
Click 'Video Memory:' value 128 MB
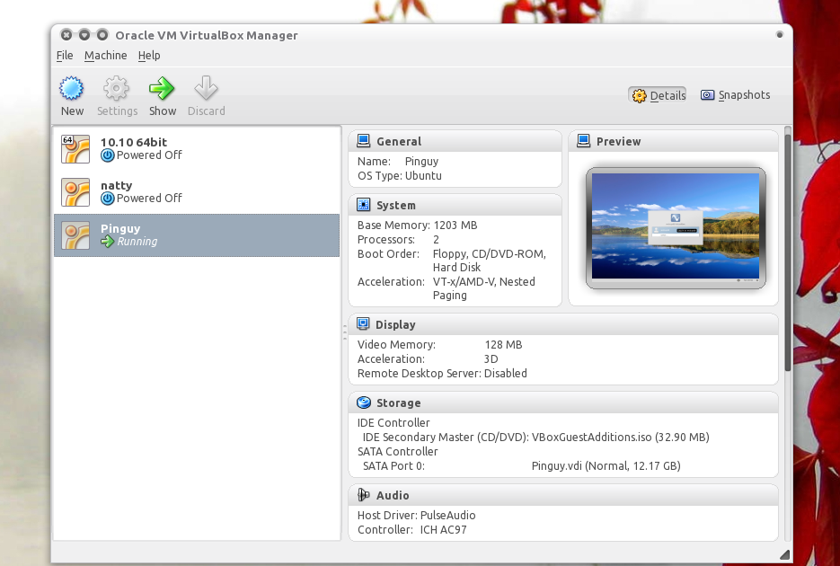click(503, 345)
